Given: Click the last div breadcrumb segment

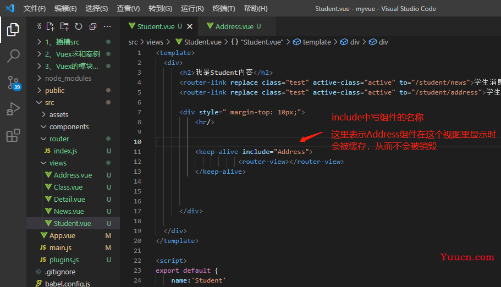Looking at the screenshot, I should click(378, 42).
